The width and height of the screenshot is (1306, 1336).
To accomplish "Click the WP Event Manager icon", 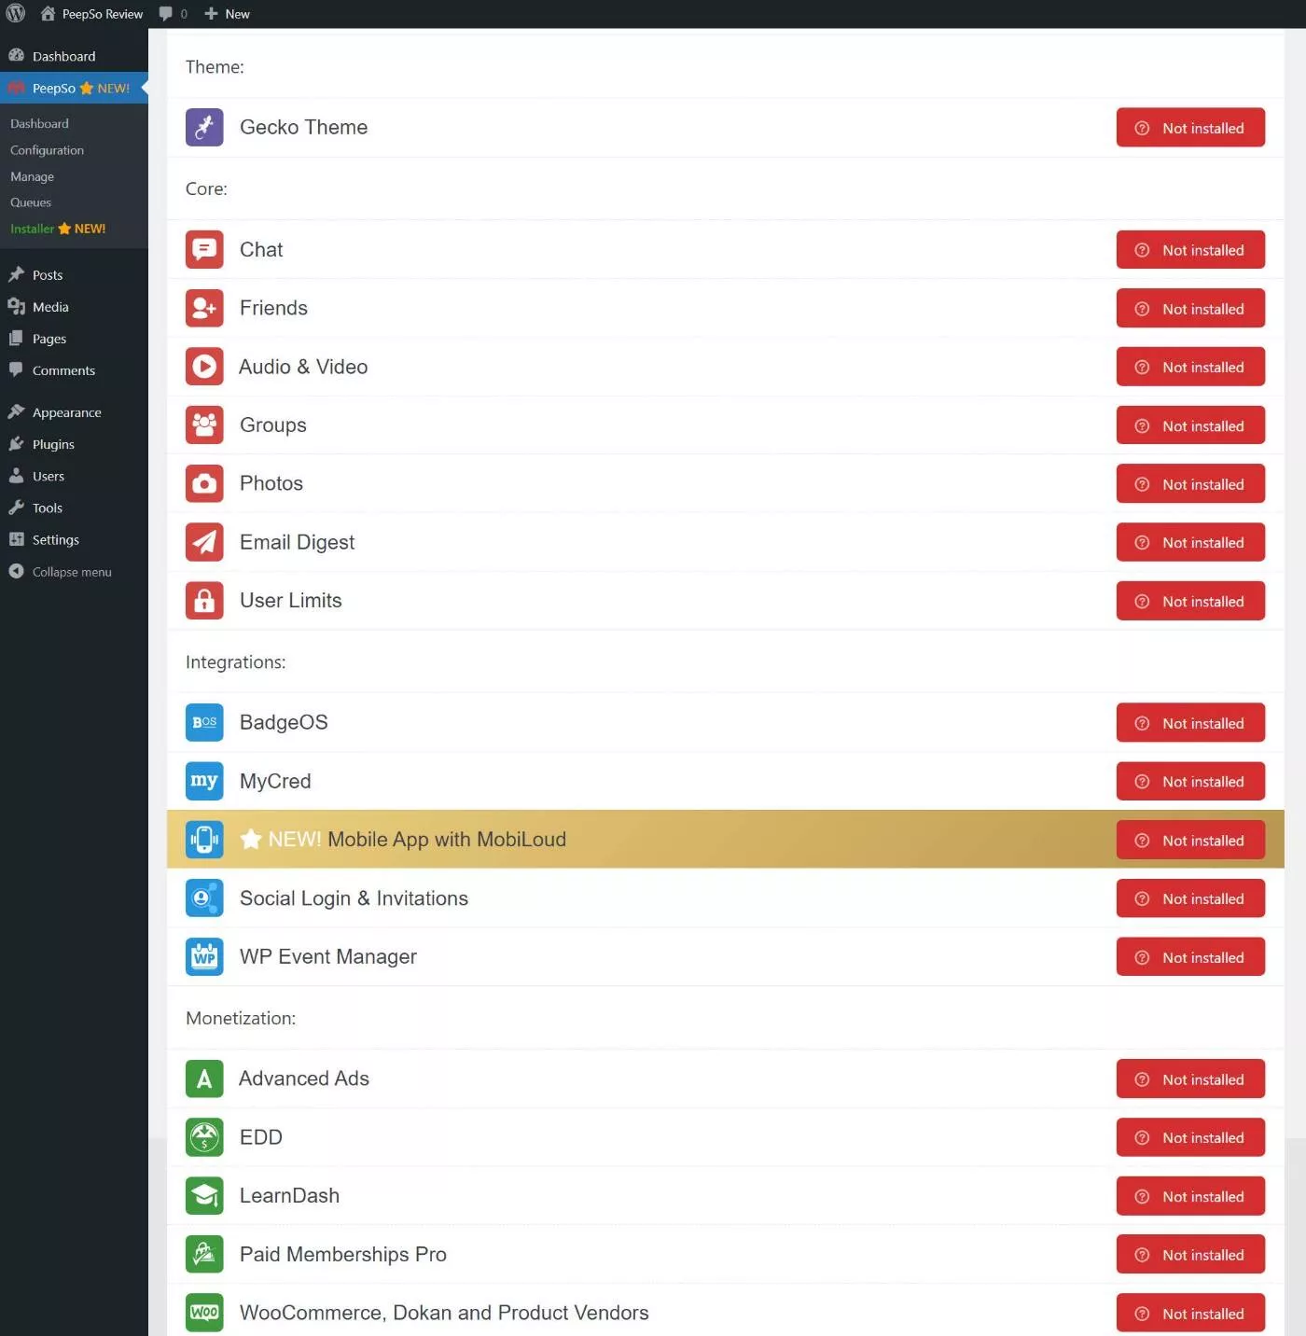I will pos(204,956).
